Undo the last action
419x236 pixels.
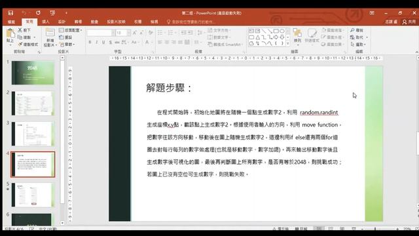[24, 13]
